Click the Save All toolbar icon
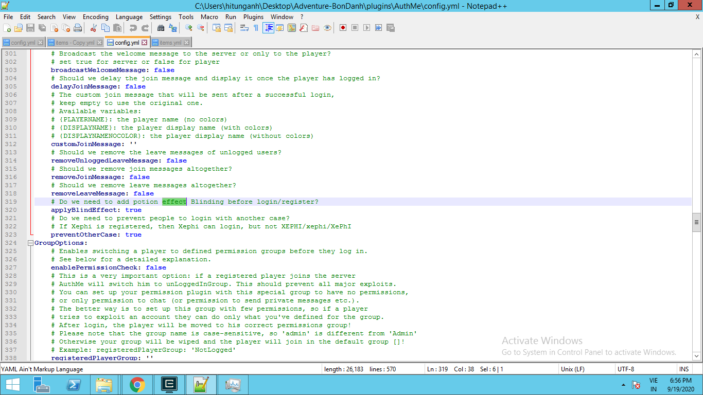The height and width of the screenshot is (395, 703). [x=42, y=28]
